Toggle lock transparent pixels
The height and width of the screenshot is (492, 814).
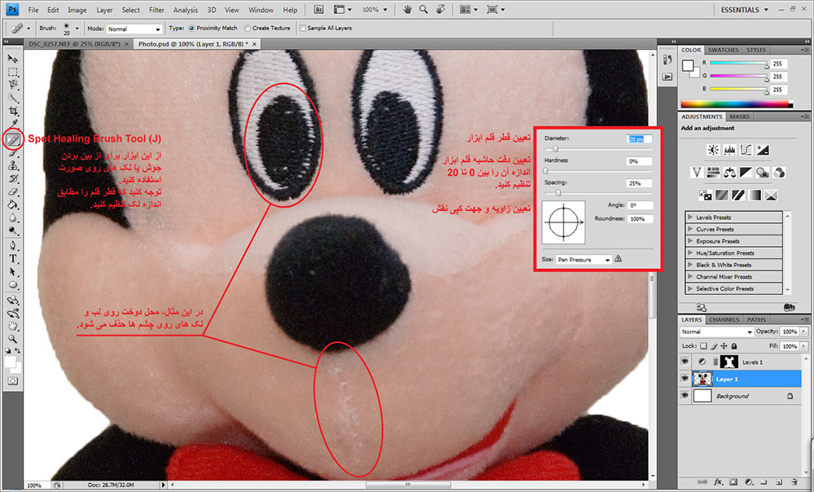tap(703, 346)
